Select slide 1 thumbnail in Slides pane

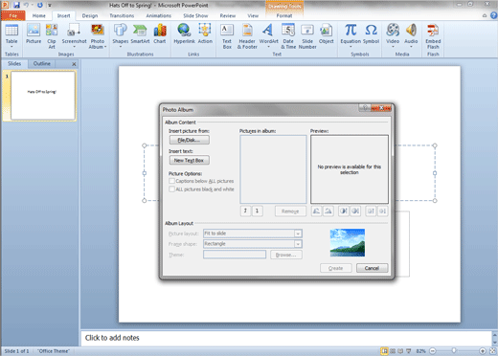[x=43, y=96]
